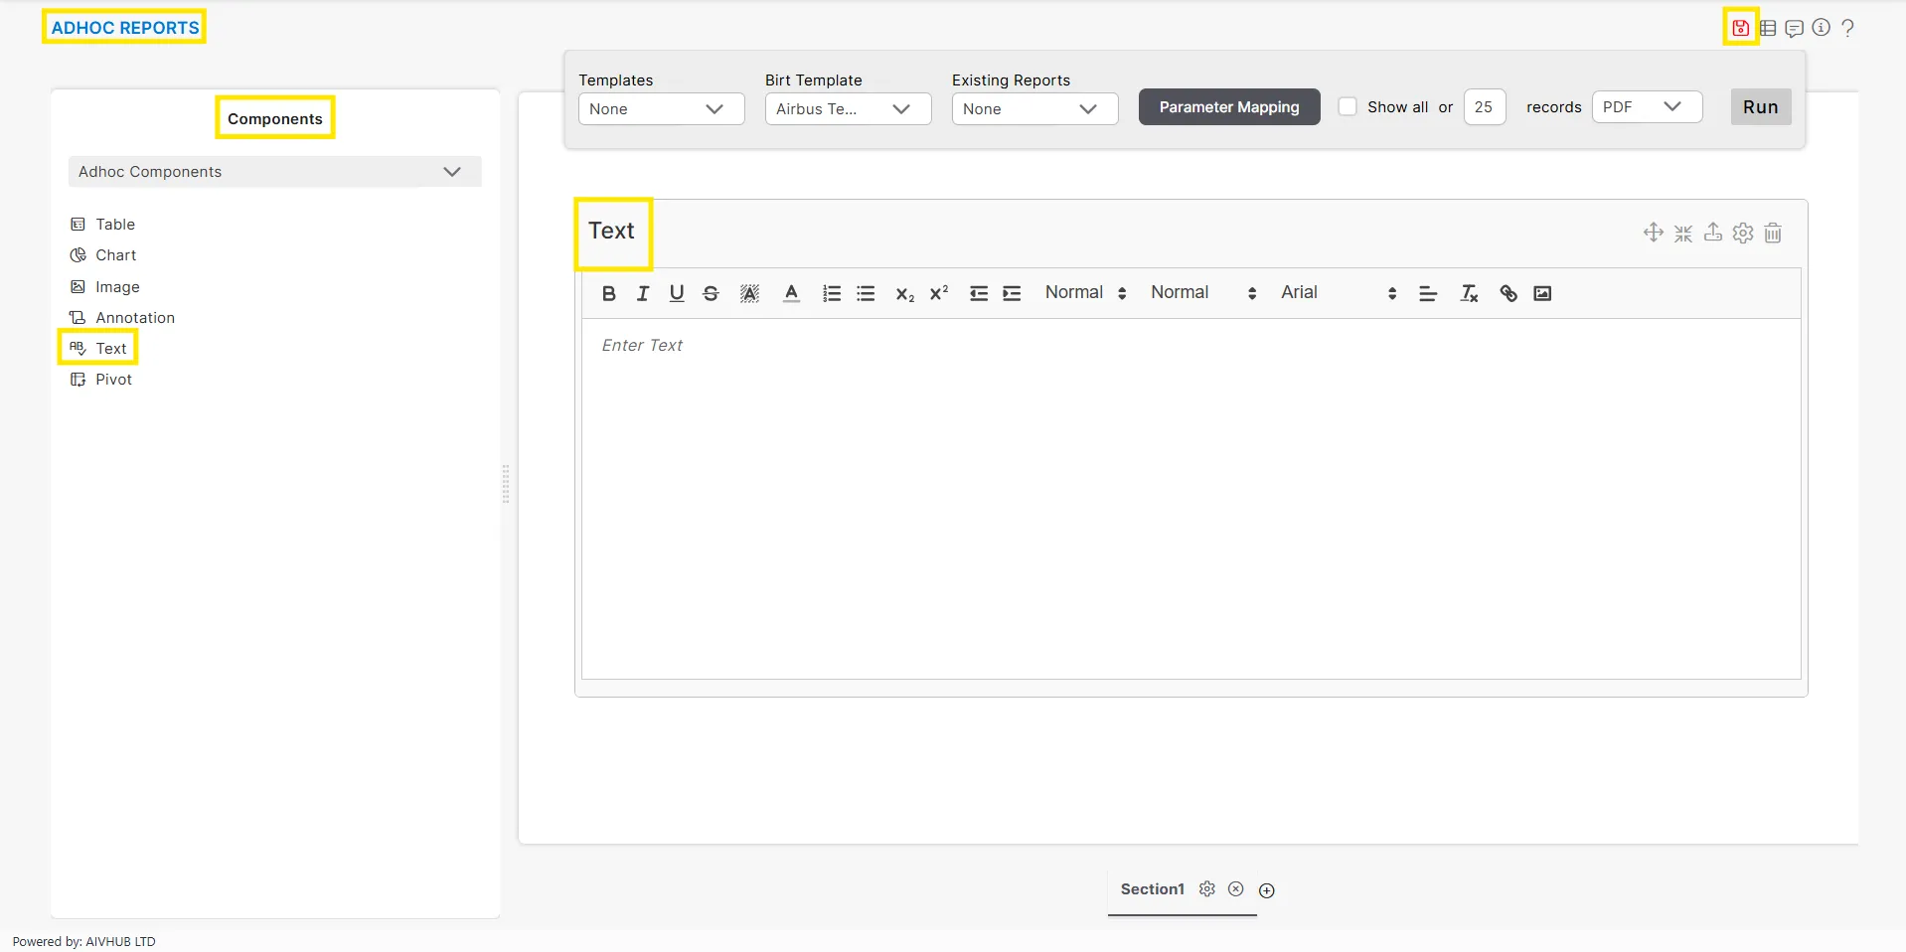Add a new section with plus icon
The width and height of the screenshot is (1906, 952).
[x=1267, y=890]
